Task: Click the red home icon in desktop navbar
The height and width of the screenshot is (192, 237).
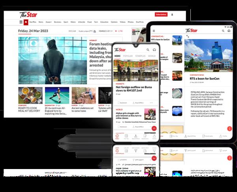Action: (26, 22)
